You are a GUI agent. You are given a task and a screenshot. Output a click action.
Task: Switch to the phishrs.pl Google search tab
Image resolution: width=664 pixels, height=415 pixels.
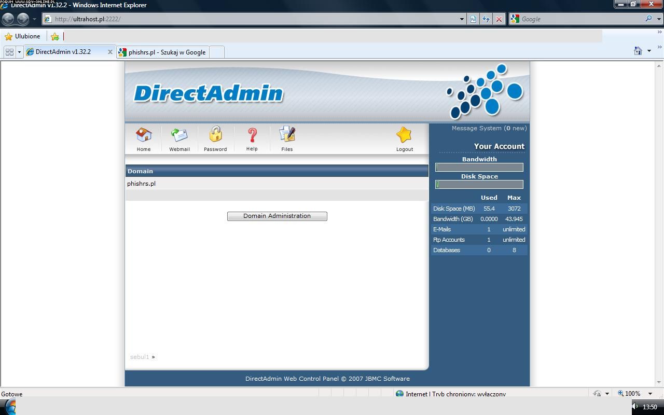pyautogui.click(x=163, y=52)
